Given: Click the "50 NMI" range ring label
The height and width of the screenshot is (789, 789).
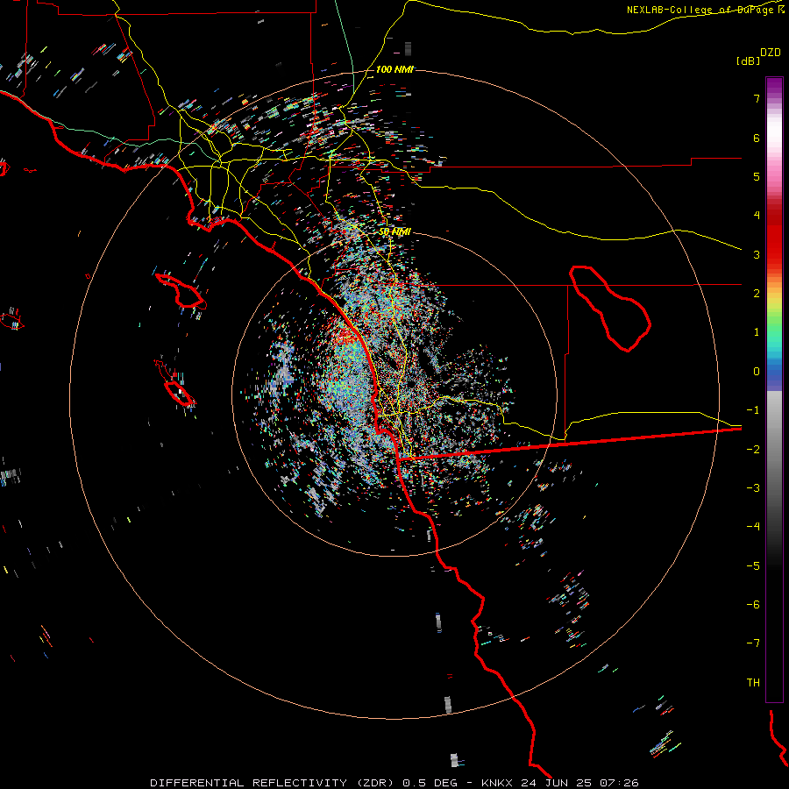Looking at the screenshot, I should click(x=394, y=231).
